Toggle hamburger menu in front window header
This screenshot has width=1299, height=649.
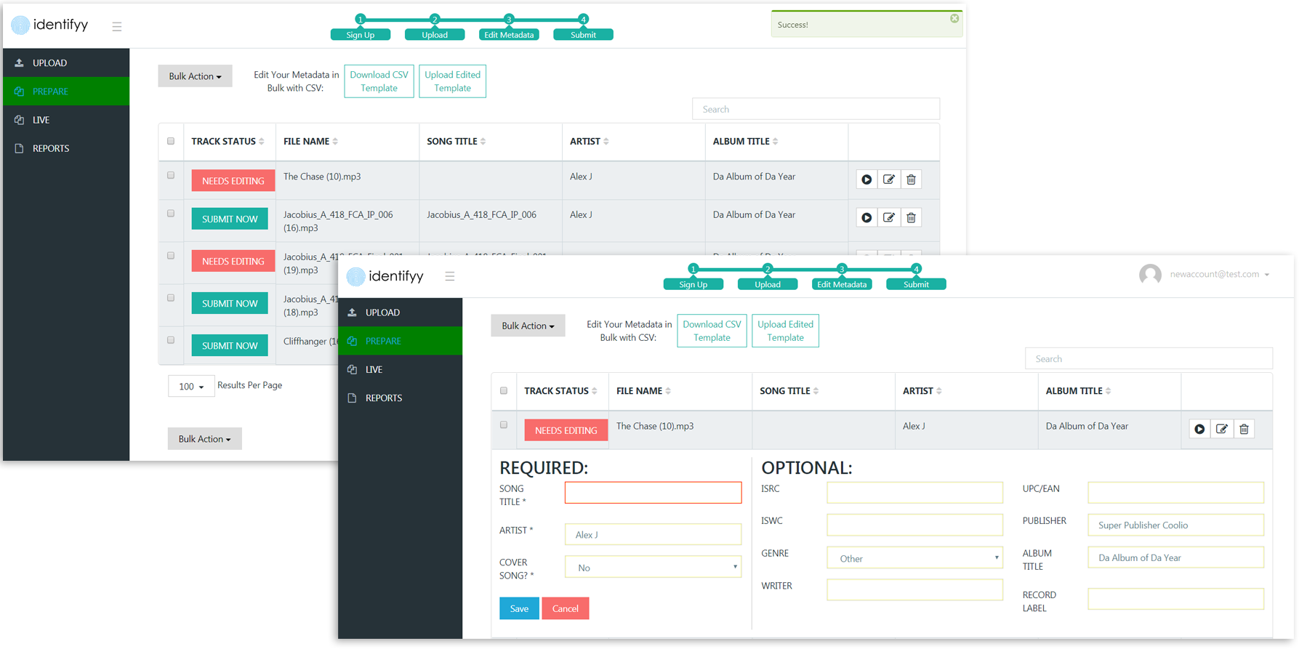click(450, 276)
